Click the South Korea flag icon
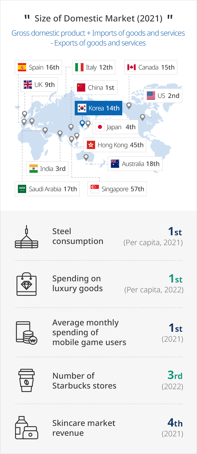Screen dimensions: 197x454 (82, 108)
